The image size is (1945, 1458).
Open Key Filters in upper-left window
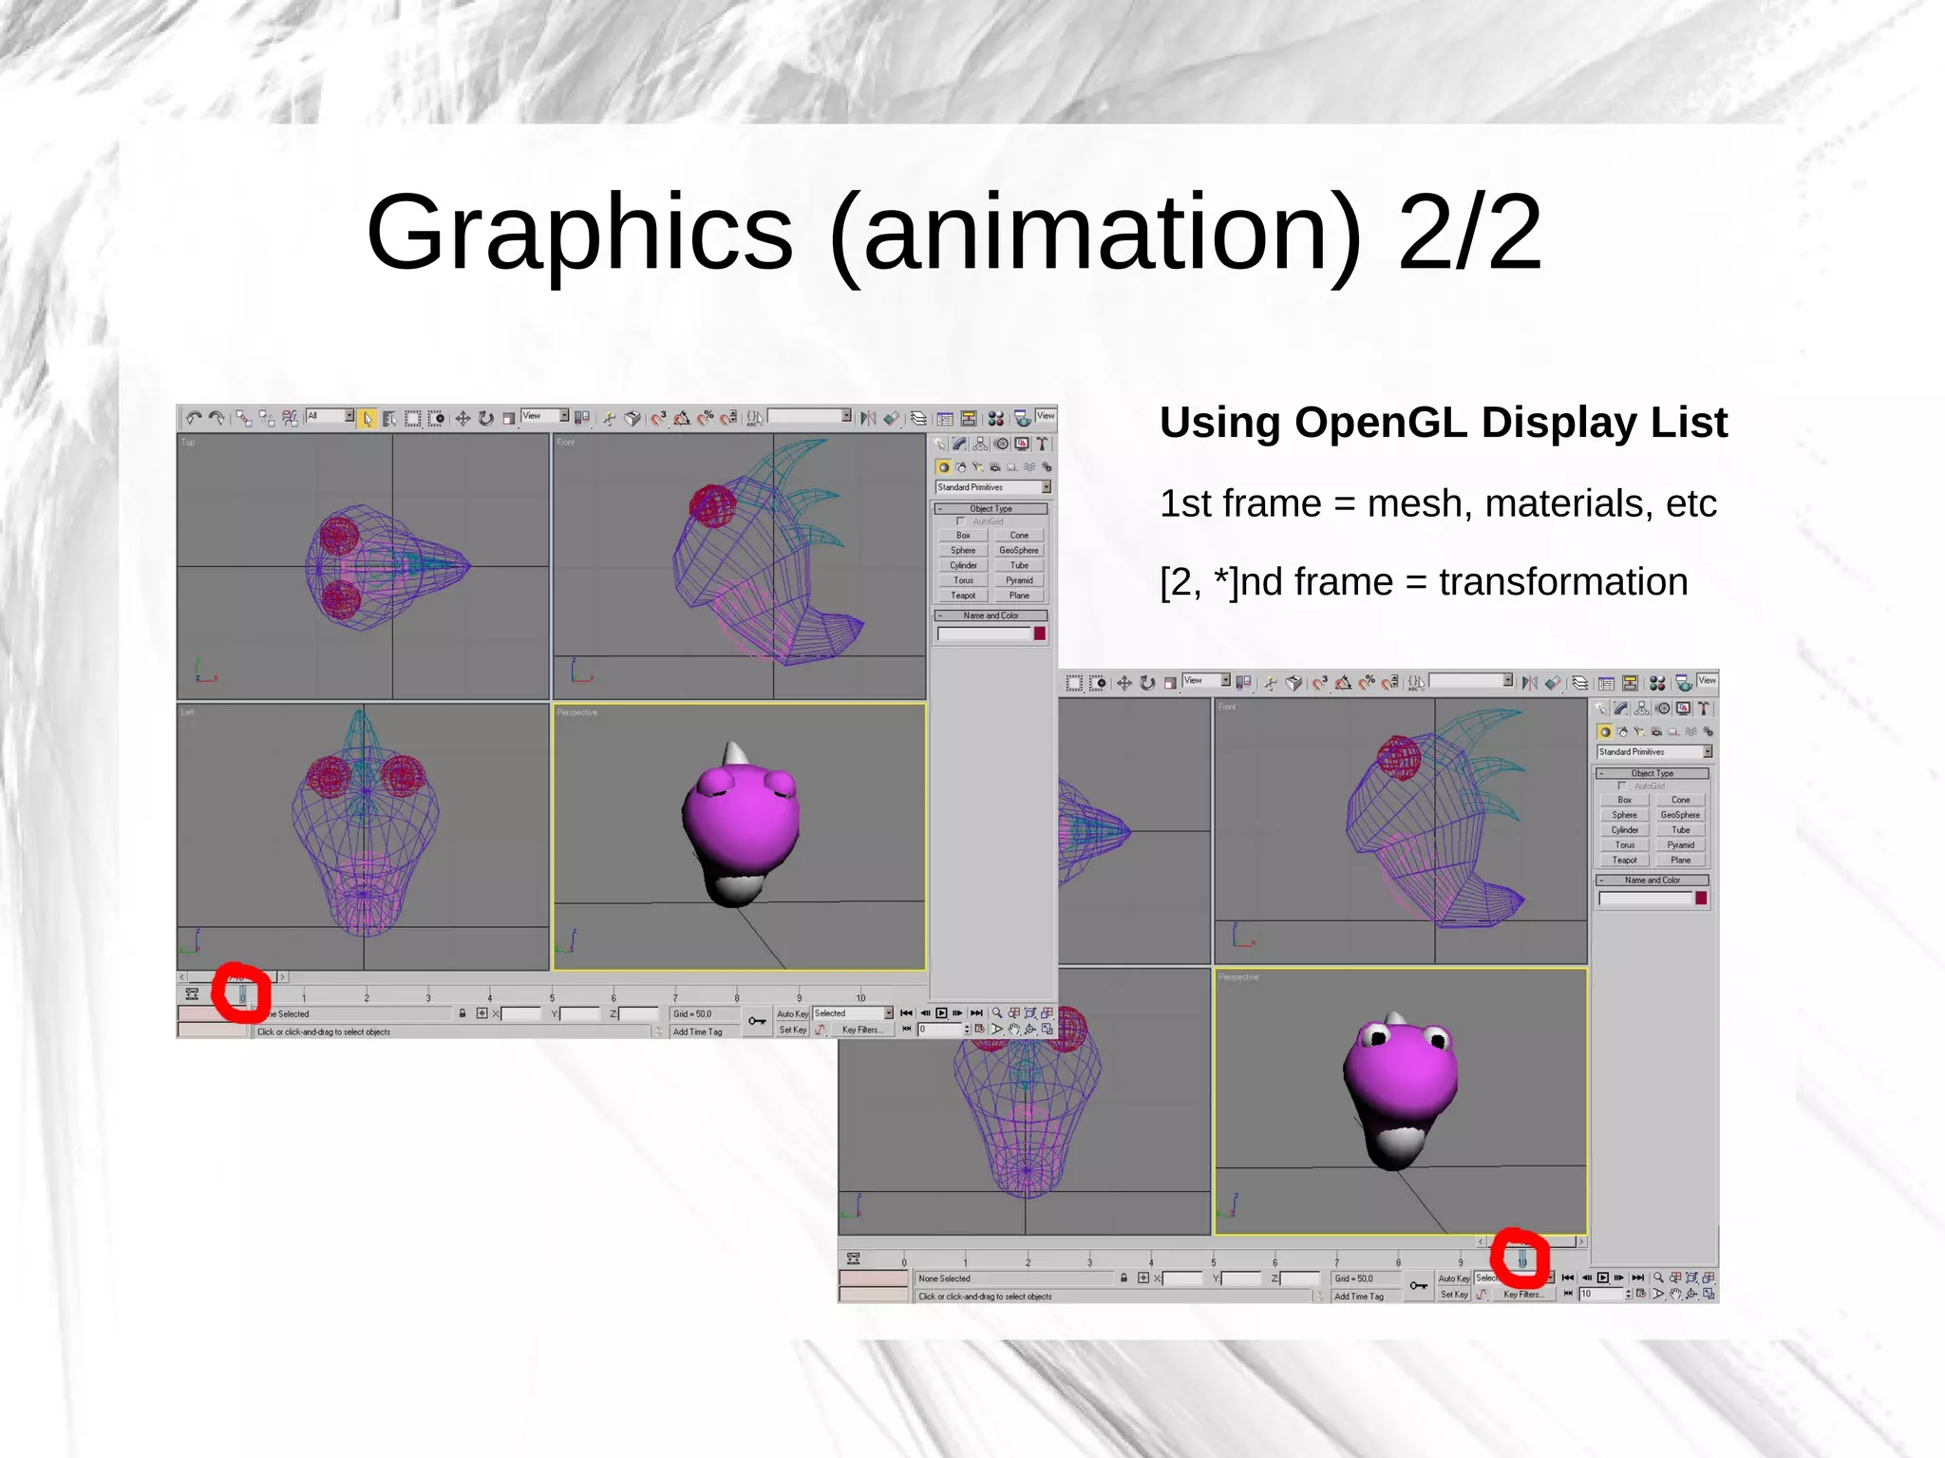pyautogui.click(x=861, y=1030)
